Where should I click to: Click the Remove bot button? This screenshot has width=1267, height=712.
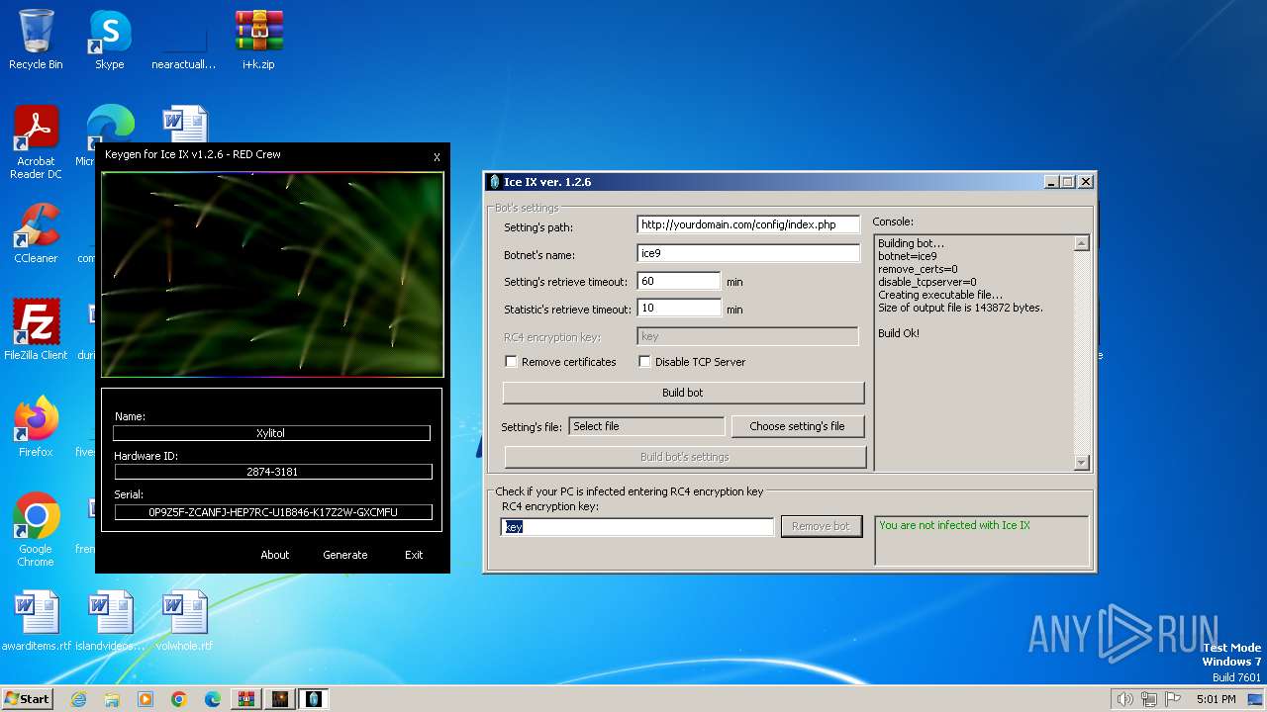[821, 526]
